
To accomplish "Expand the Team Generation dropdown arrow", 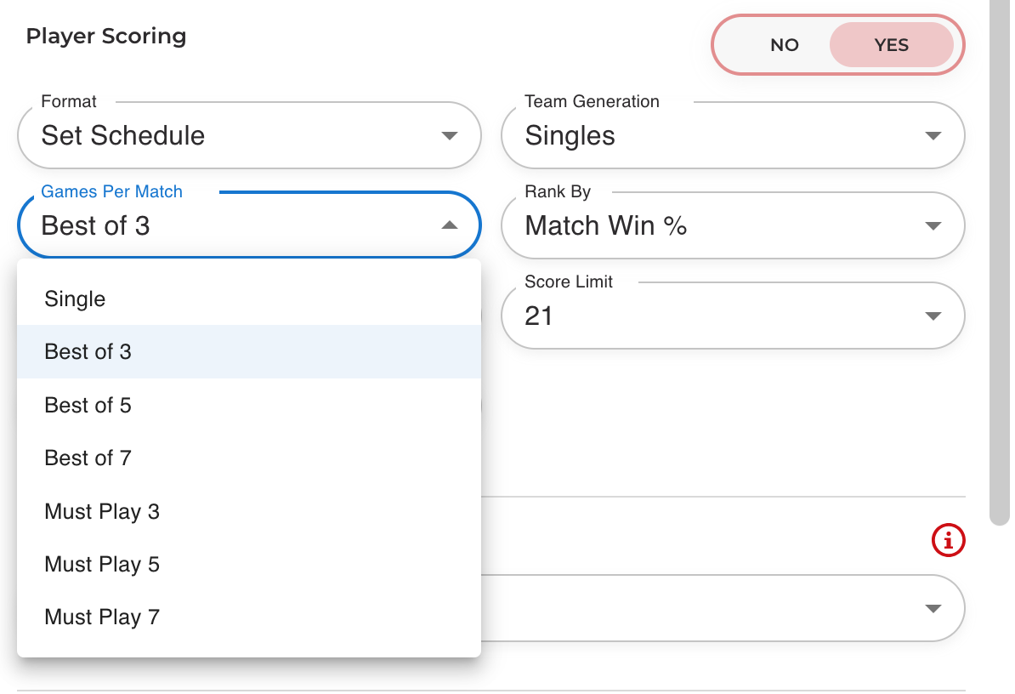I will (x=933, y=136).
